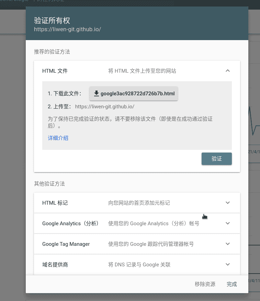Click the 推荐的验证方法 section heading

52,52
